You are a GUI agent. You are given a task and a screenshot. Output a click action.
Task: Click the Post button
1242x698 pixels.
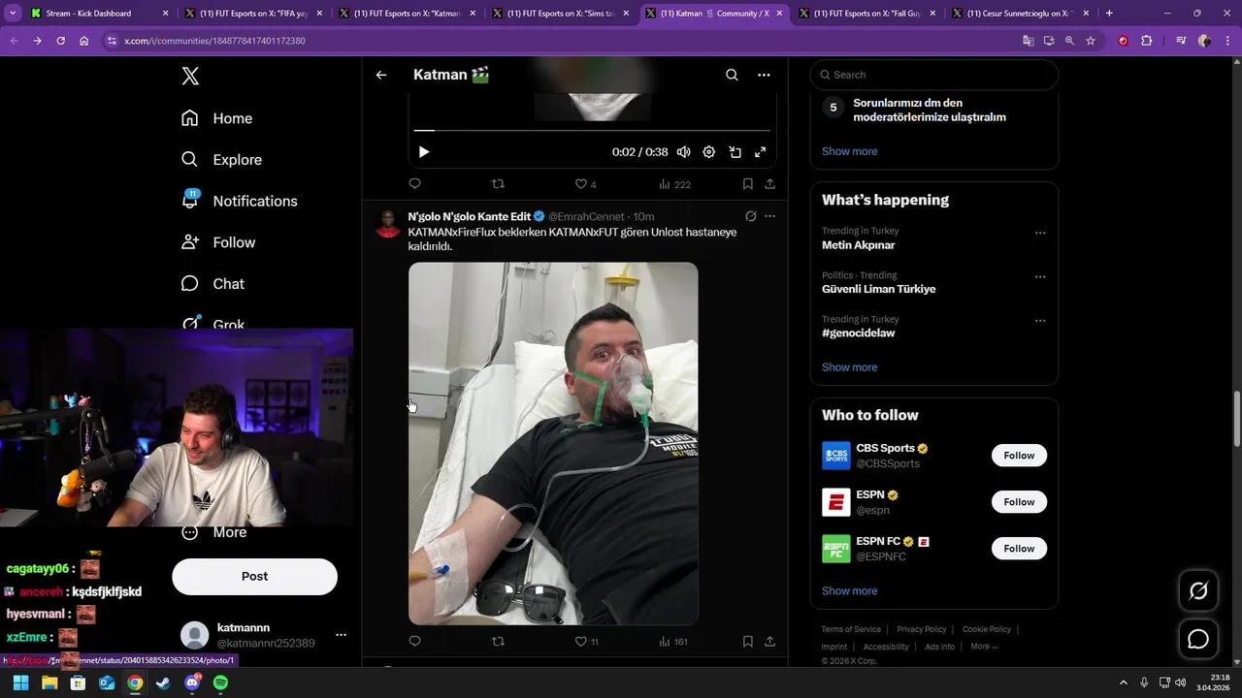(255, 576)
